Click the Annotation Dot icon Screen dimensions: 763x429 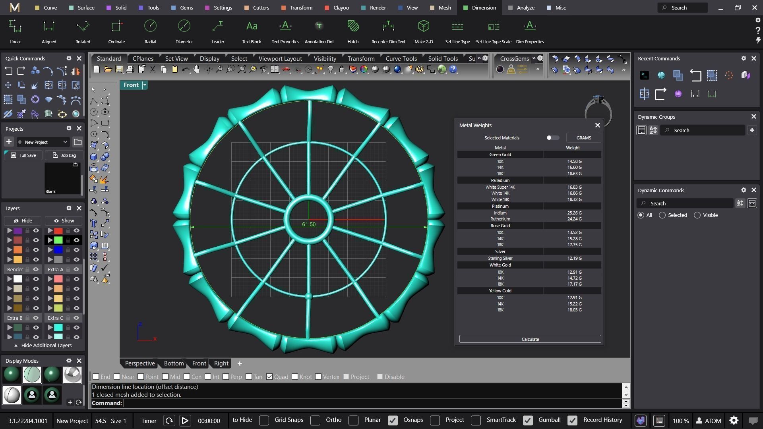coord(319,31)
